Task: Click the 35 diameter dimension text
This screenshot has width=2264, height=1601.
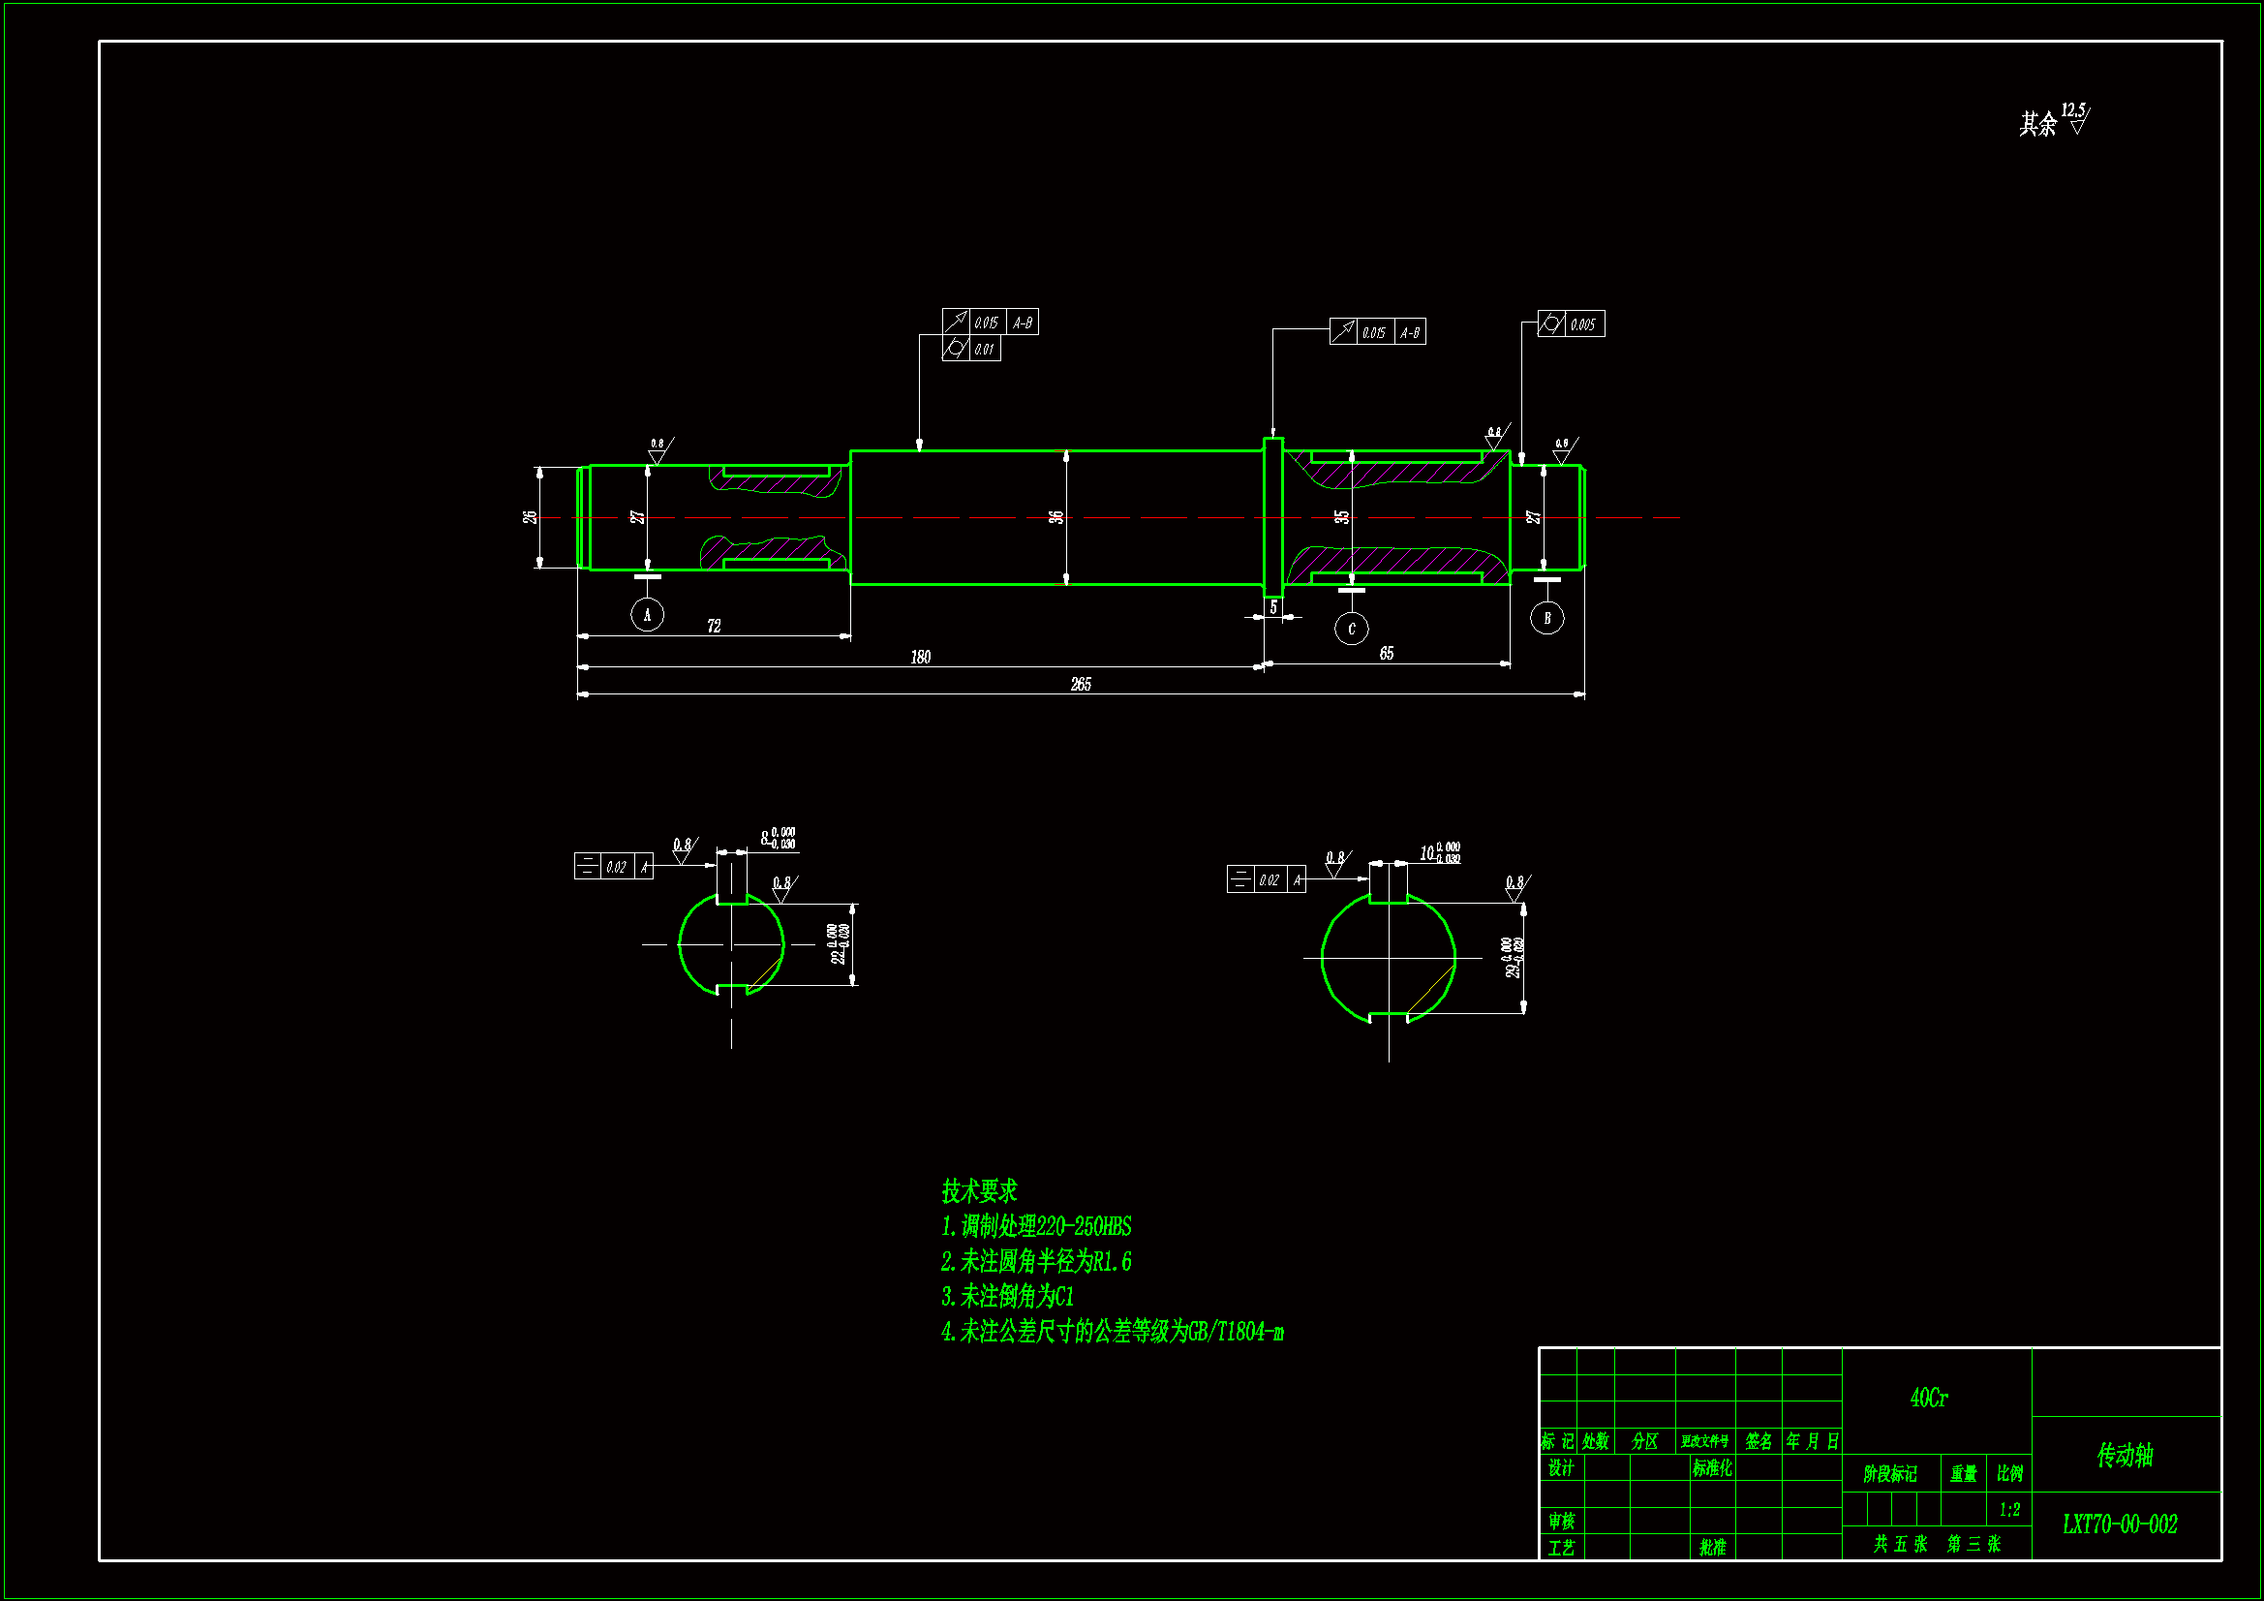Action: pyautogui.click(x=1342, y=517)
